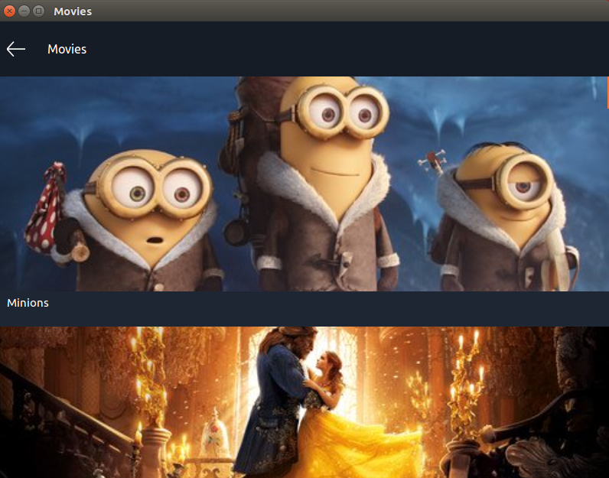Open the Minions movie poster
The image size is (609, 478).
click(x=304, y=184)
